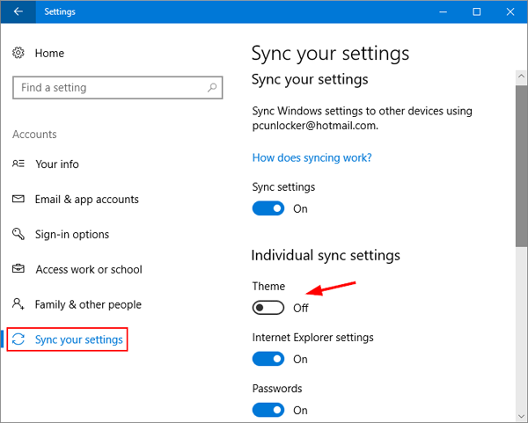Click the Access work or school briefcase icon
This screenshot has width=528, height=423.
tap(18, 270)
